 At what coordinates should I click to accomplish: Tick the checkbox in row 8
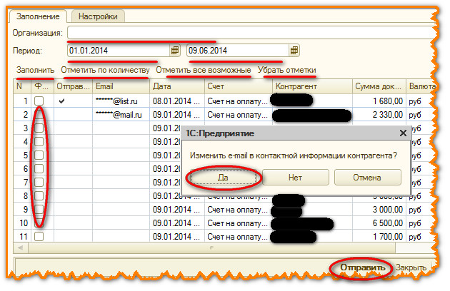tap(39, 196)
